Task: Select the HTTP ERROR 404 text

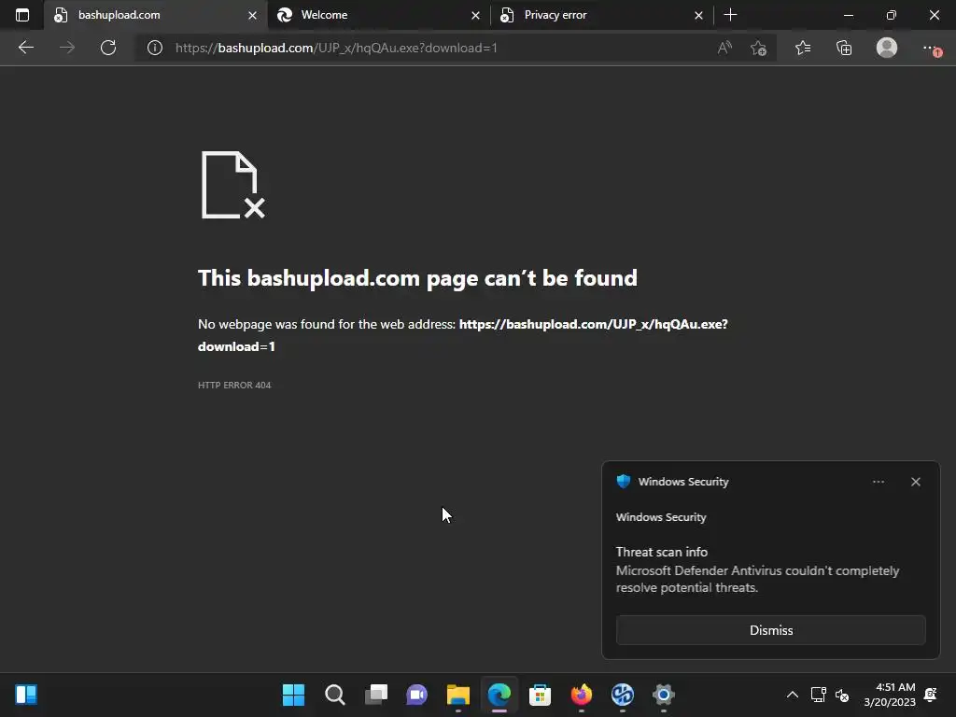Action: coord(234,385)
